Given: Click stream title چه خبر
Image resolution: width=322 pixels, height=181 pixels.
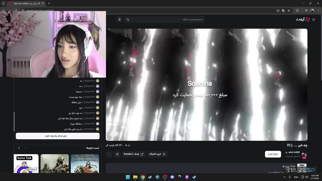Looking at the screenshot, I should pyautogui.click(x=297, y=145).
